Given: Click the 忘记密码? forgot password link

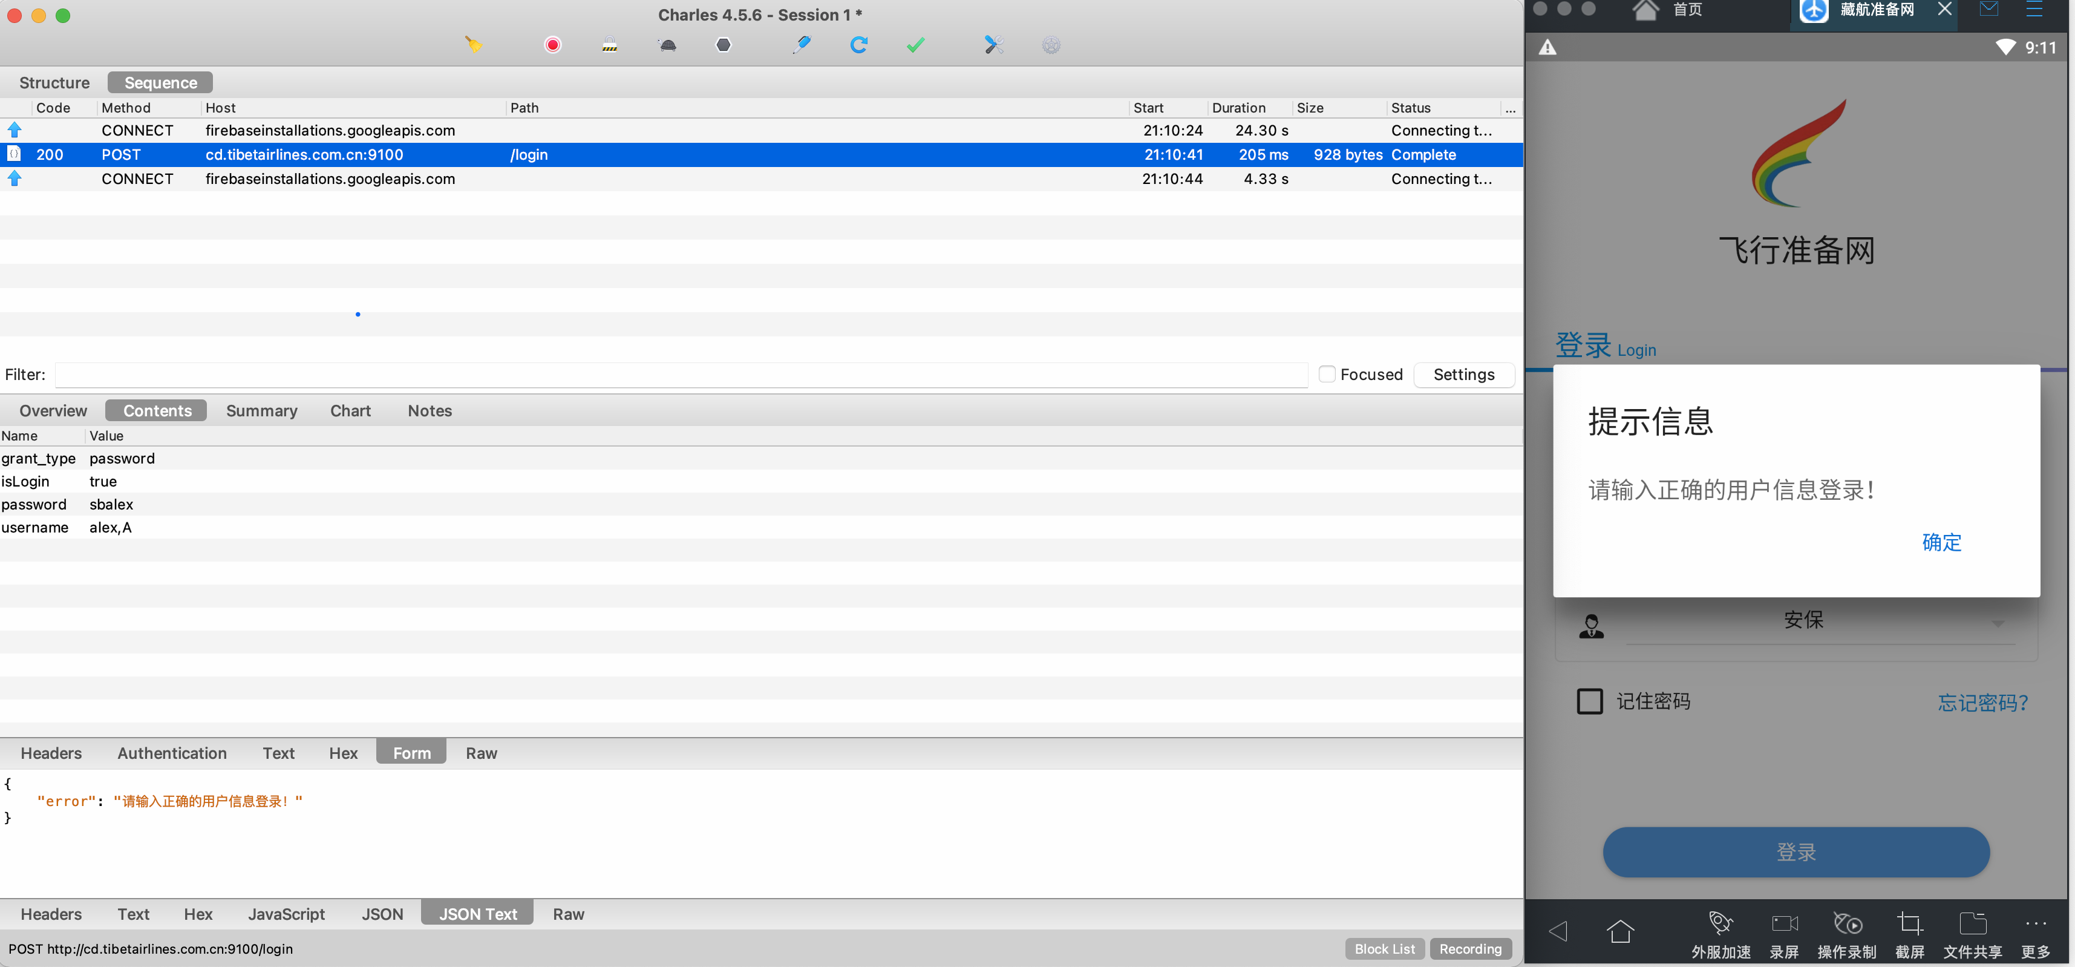Looking at the screenshot, I should click(x=1982, y=703).
